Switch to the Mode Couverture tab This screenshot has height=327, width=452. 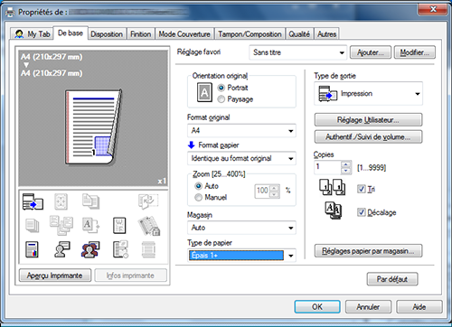pyautogui.click(x=184, y=34)
